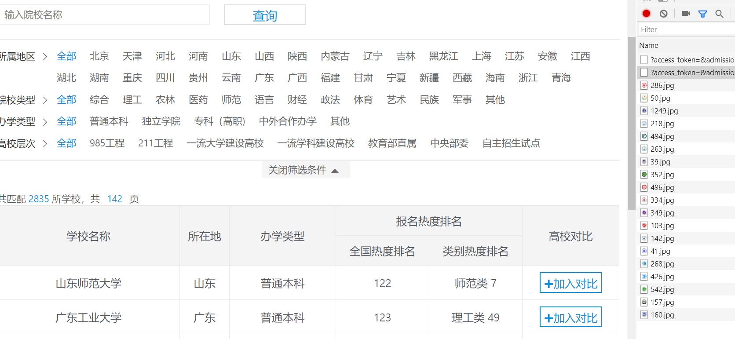This screenshot has height=339, width=735.
Task: Select the 普通本科 filter option
Action: tap(109, 121)
